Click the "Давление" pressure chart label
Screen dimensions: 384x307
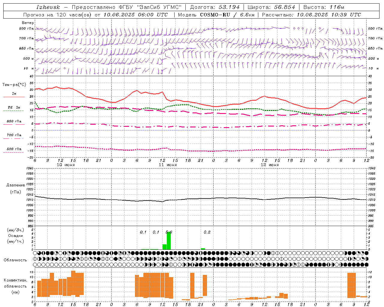(16, 185)
